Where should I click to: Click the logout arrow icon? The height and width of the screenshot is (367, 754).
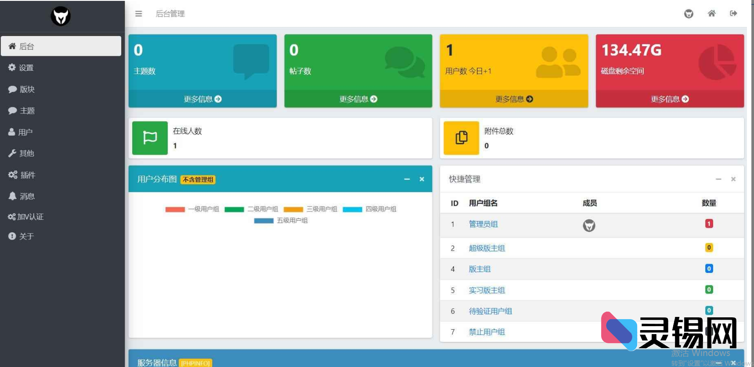tap(733, 14)
